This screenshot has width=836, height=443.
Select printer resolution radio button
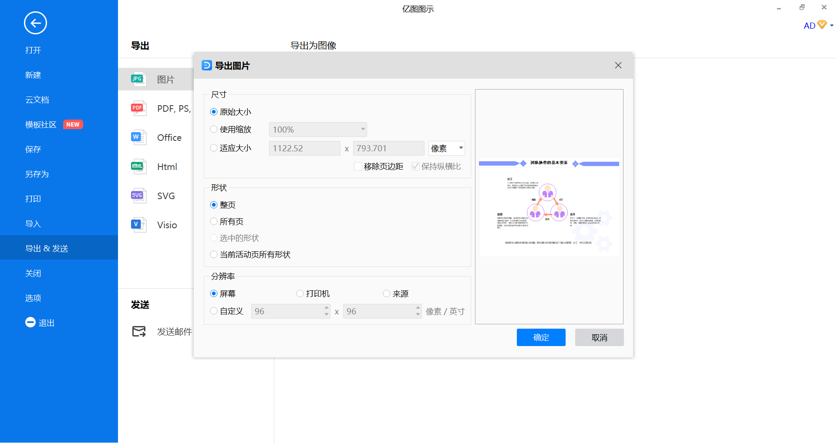pyautogui.click(x=300, y=293)
